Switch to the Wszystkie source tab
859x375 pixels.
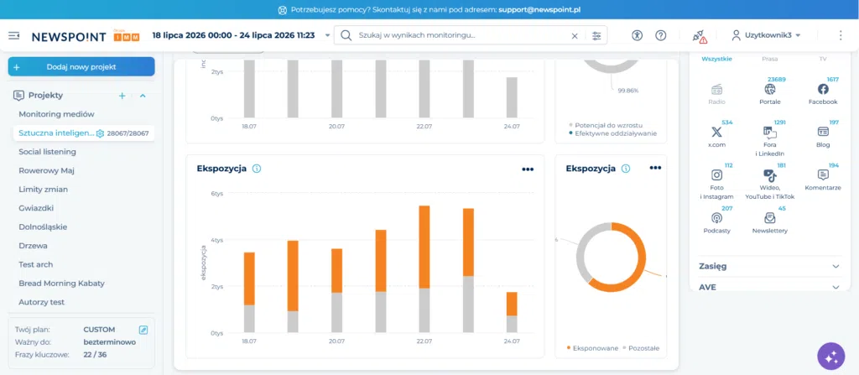tap(716, 59)
